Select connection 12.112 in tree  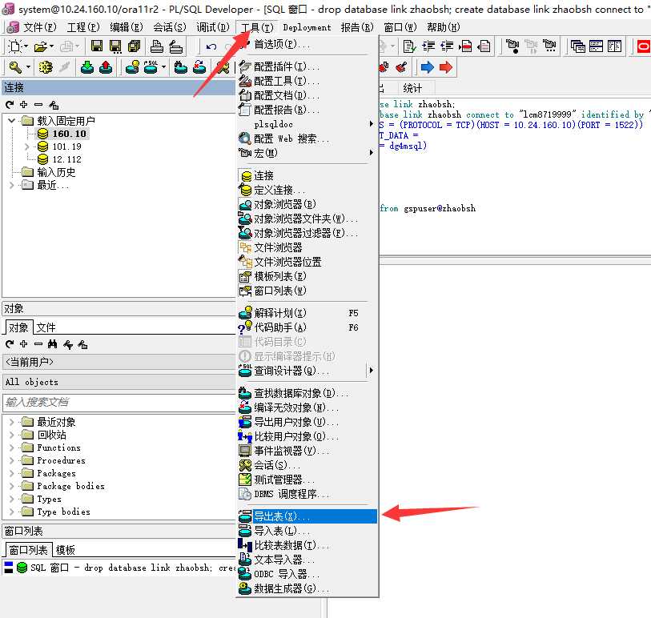[66, 159]
